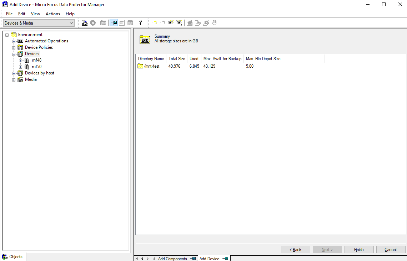Image resolution: width=407 pixels, height=261 pixels.
Task: Open the View menu
Action: click(x=35, y=14)
